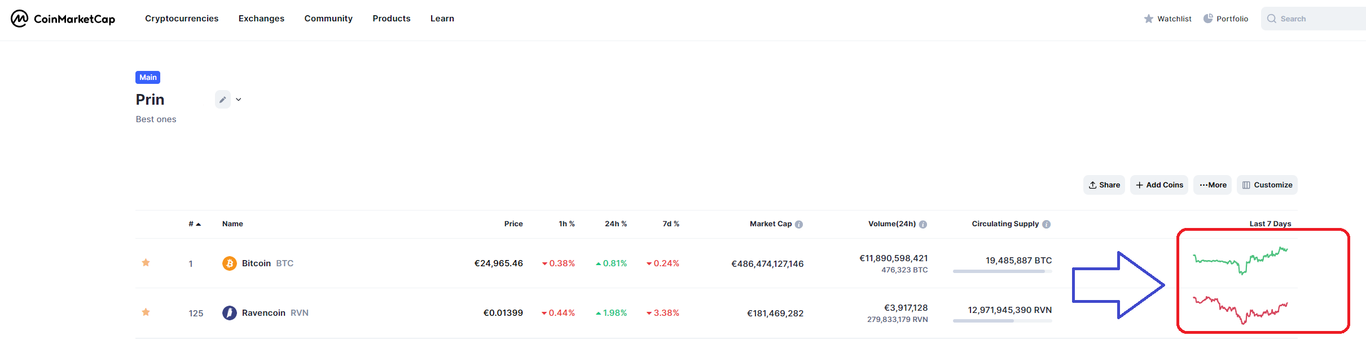Image resolution: width=1366 pixels, height=340 pixels.
Task: Edit watchlist name with pencil icon
Action: (223, 100)
